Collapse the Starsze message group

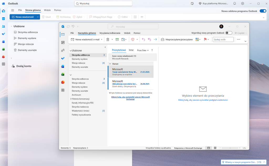(x=110, y=64)
